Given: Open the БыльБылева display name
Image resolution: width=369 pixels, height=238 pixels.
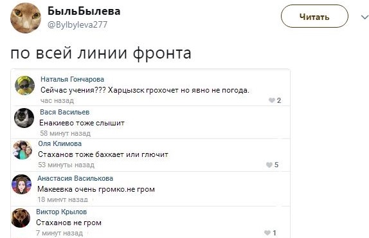Looking at the screenshot, I should (84, 11).
